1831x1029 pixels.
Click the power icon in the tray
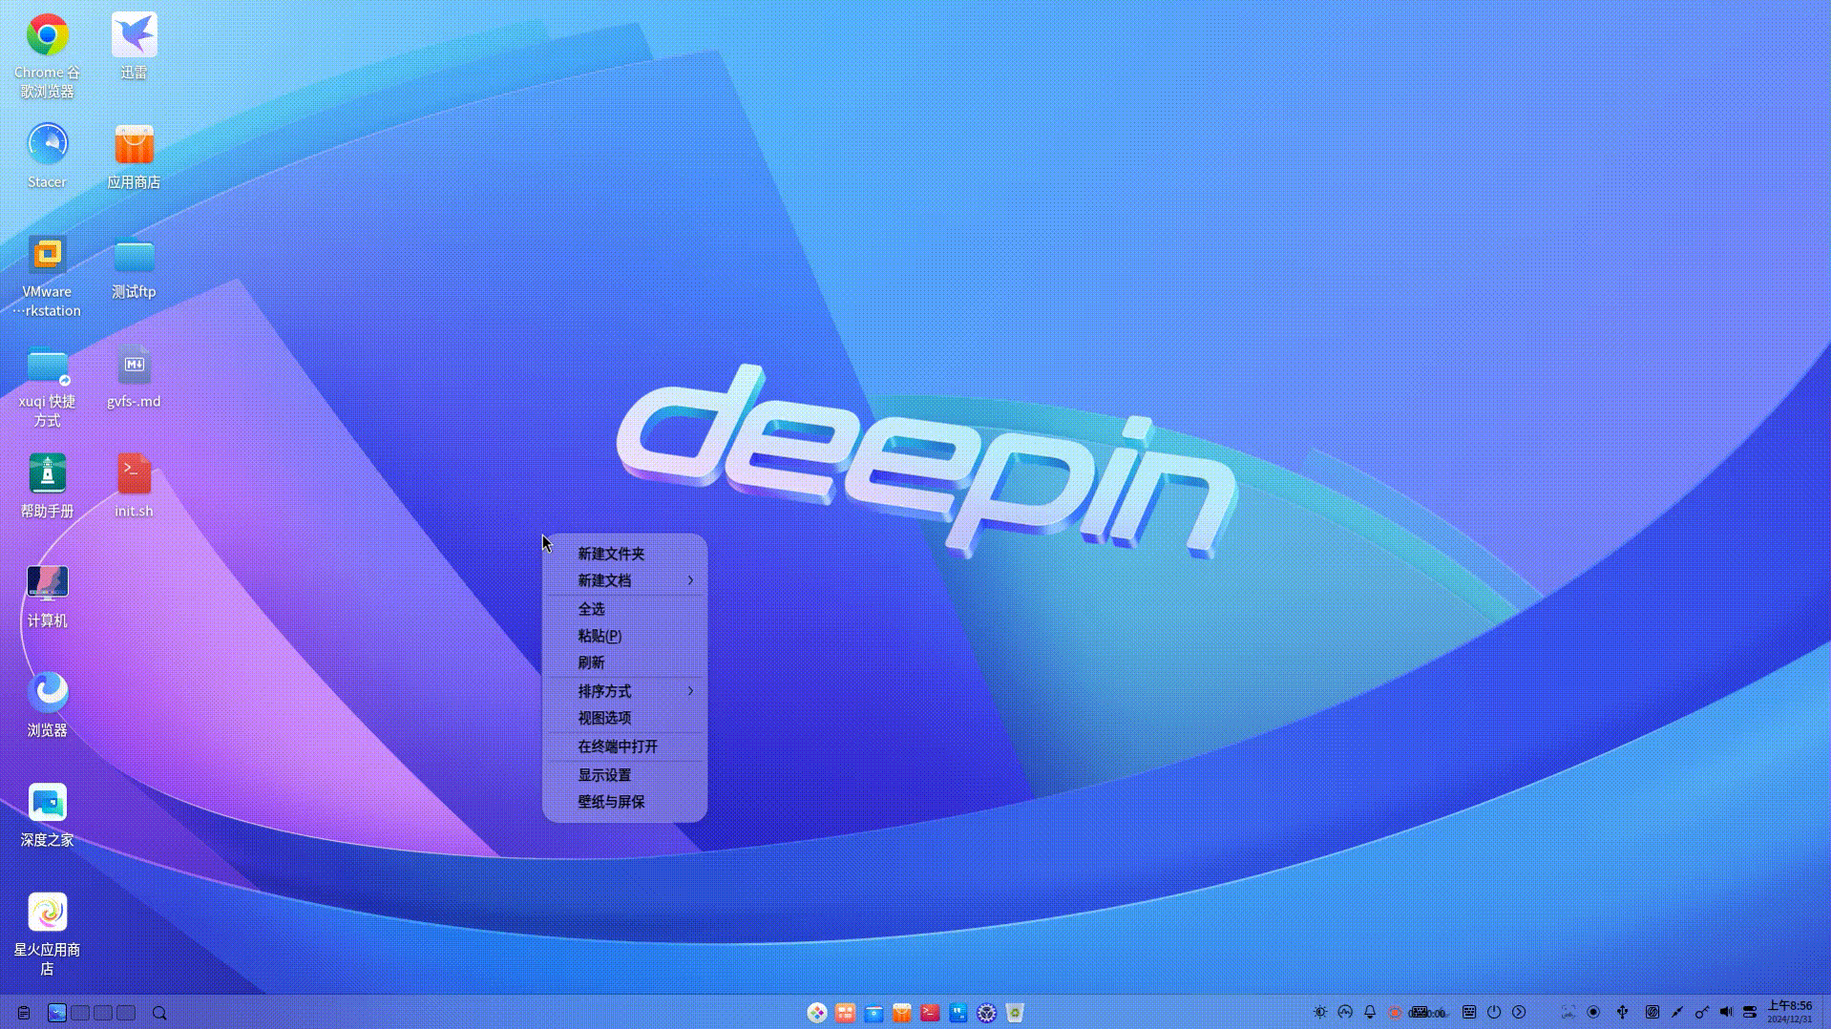pos(1494,1013)
